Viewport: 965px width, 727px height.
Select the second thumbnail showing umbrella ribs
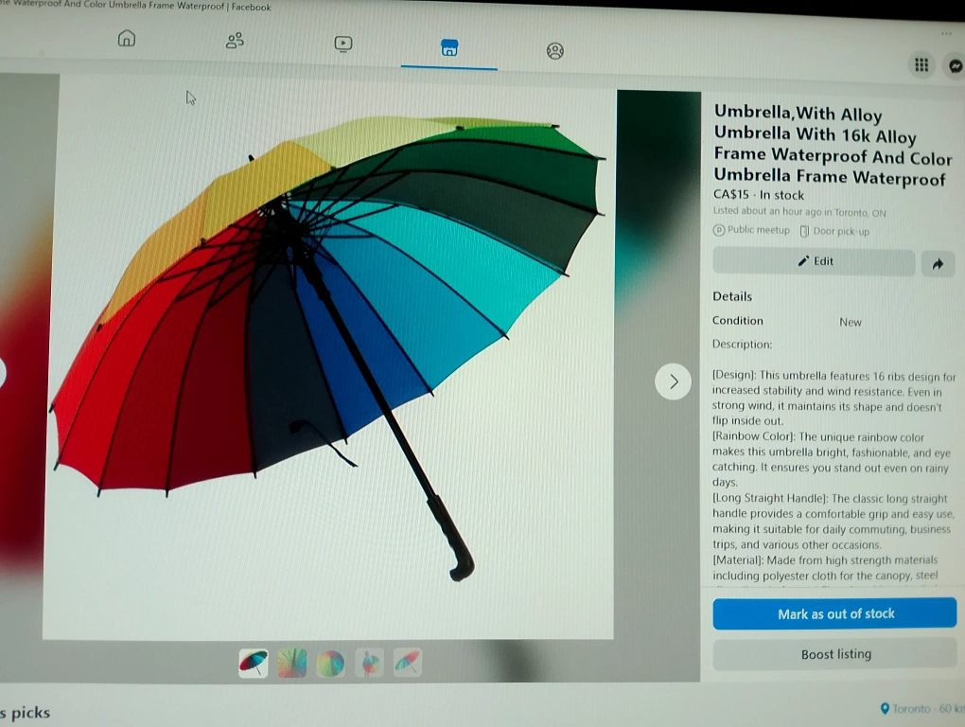(x=292, y=663)
